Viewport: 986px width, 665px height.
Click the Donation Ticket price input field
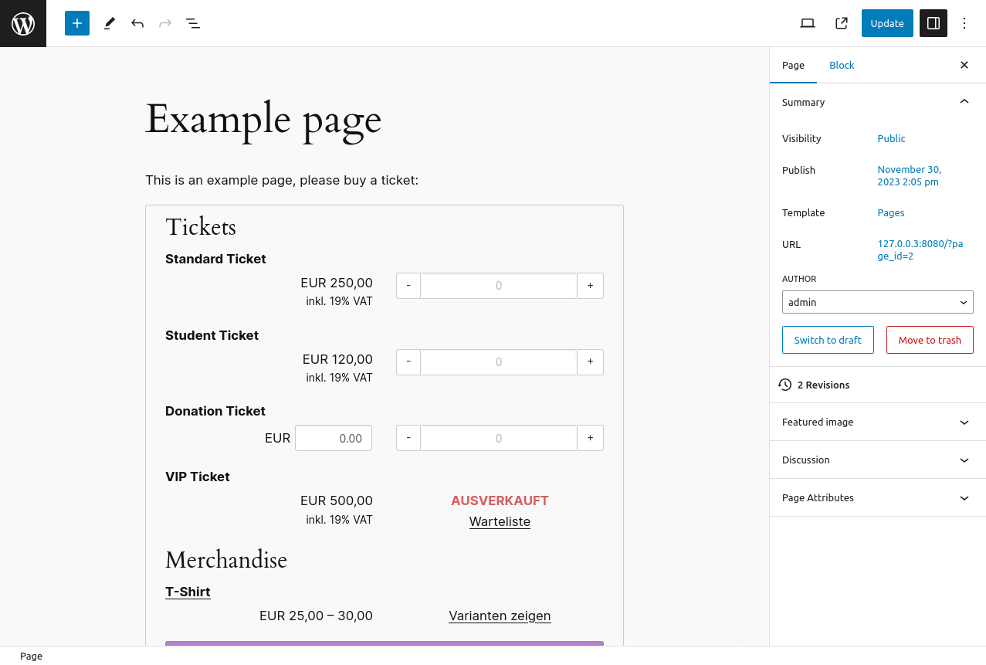pos(334,438)
